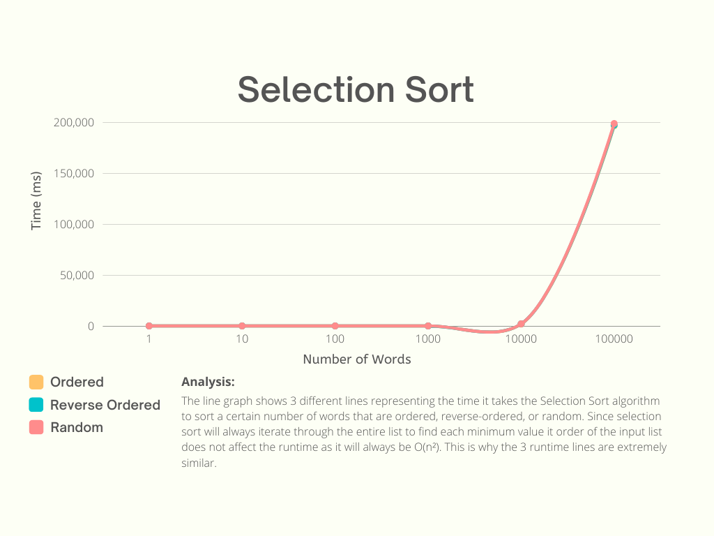Select the Ordered legend label
Screen dimensions: 714x536
coord(77,382)
